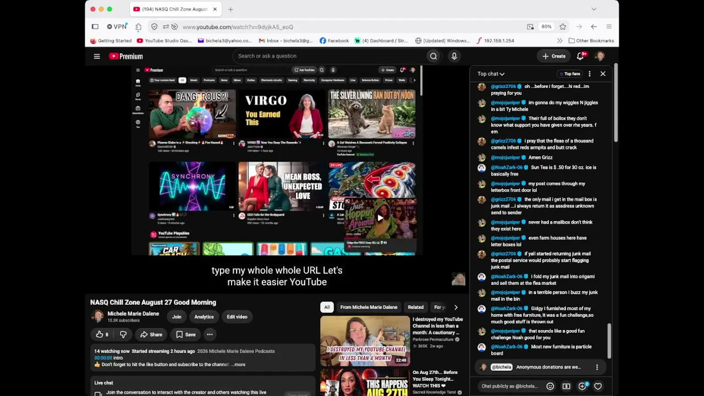Open Facebook bookmark
Screen dimensions: 704x396
(334, 41)
